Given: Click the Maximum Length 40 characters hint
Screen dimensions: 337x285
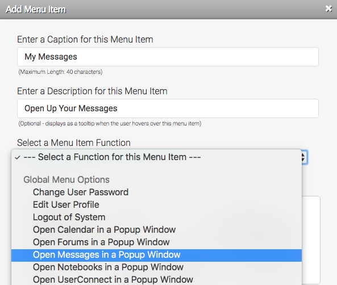Looking at the screenshot, I should pyautogui.click(x=60, y=72).
